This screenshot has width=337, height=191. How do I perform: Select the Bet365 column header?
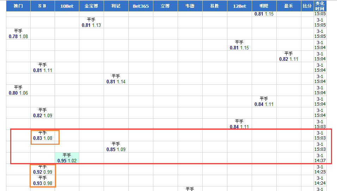[x=141, y=6]
